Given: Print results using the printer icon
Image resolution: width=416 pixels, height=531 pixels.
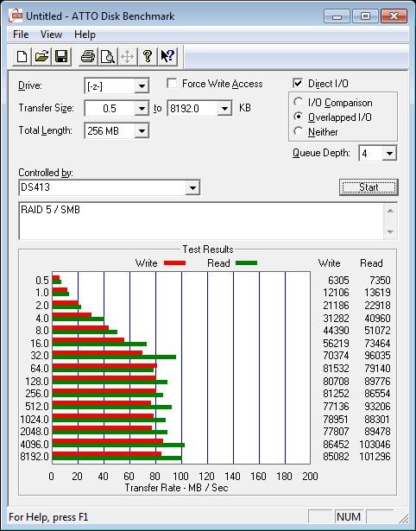Looking at the screenshot, I should coord(88,56).
